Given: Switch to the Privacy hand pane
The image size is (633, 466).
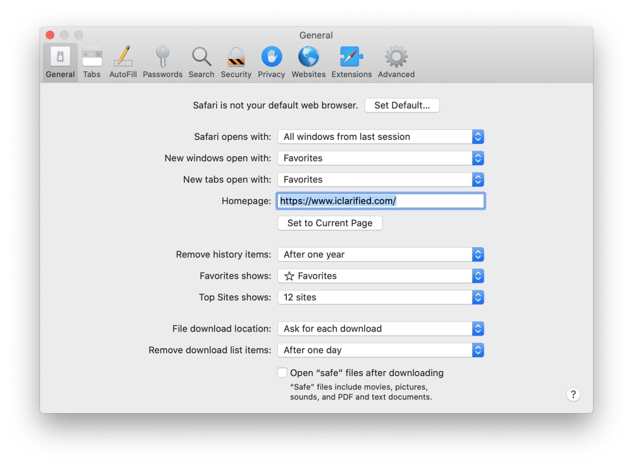Looking at the screenshot, I should coord(271,62).
